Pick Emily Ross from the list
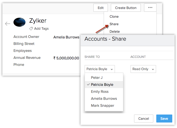 100,92
